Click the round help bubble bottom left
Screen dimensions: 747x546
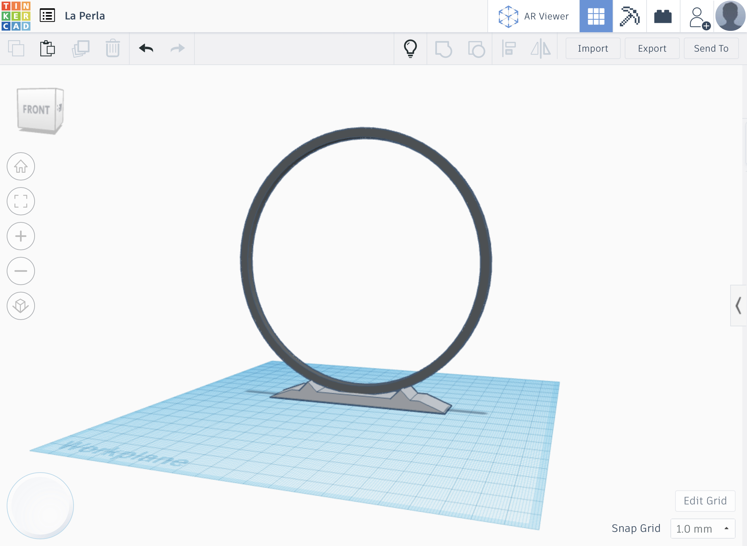[40, 506]
